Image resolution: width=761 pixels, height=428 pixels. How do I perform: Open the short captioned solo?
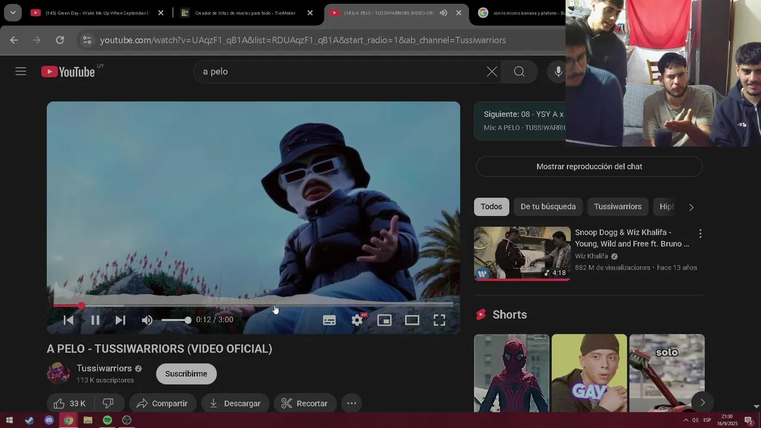coord(666,373)
